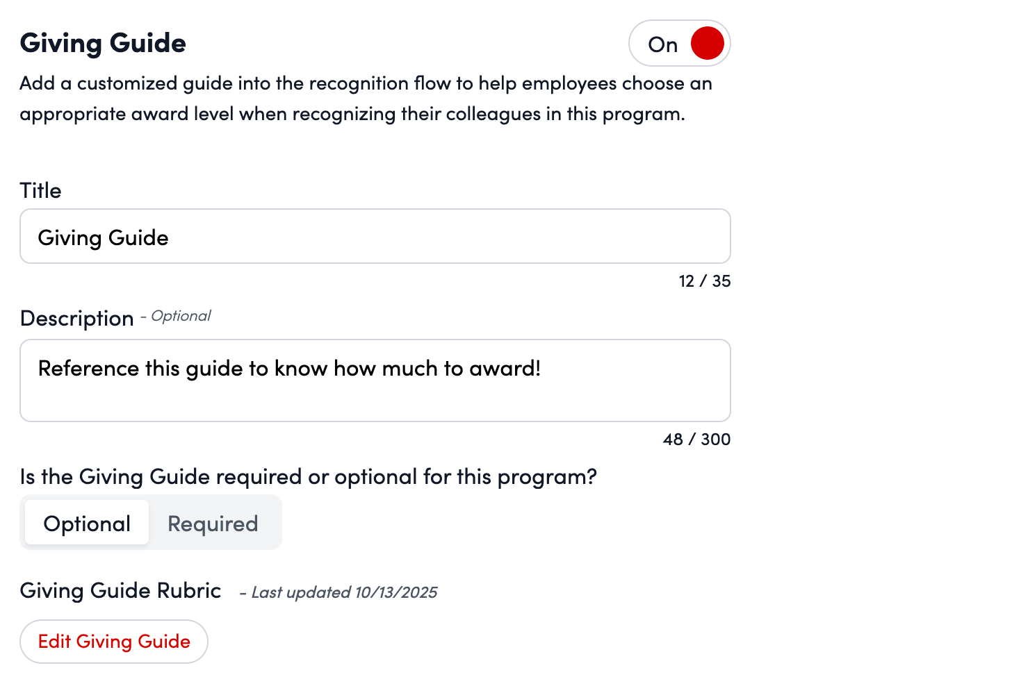
Task: Click the "48 / 300" character counter
Action: 696,440
